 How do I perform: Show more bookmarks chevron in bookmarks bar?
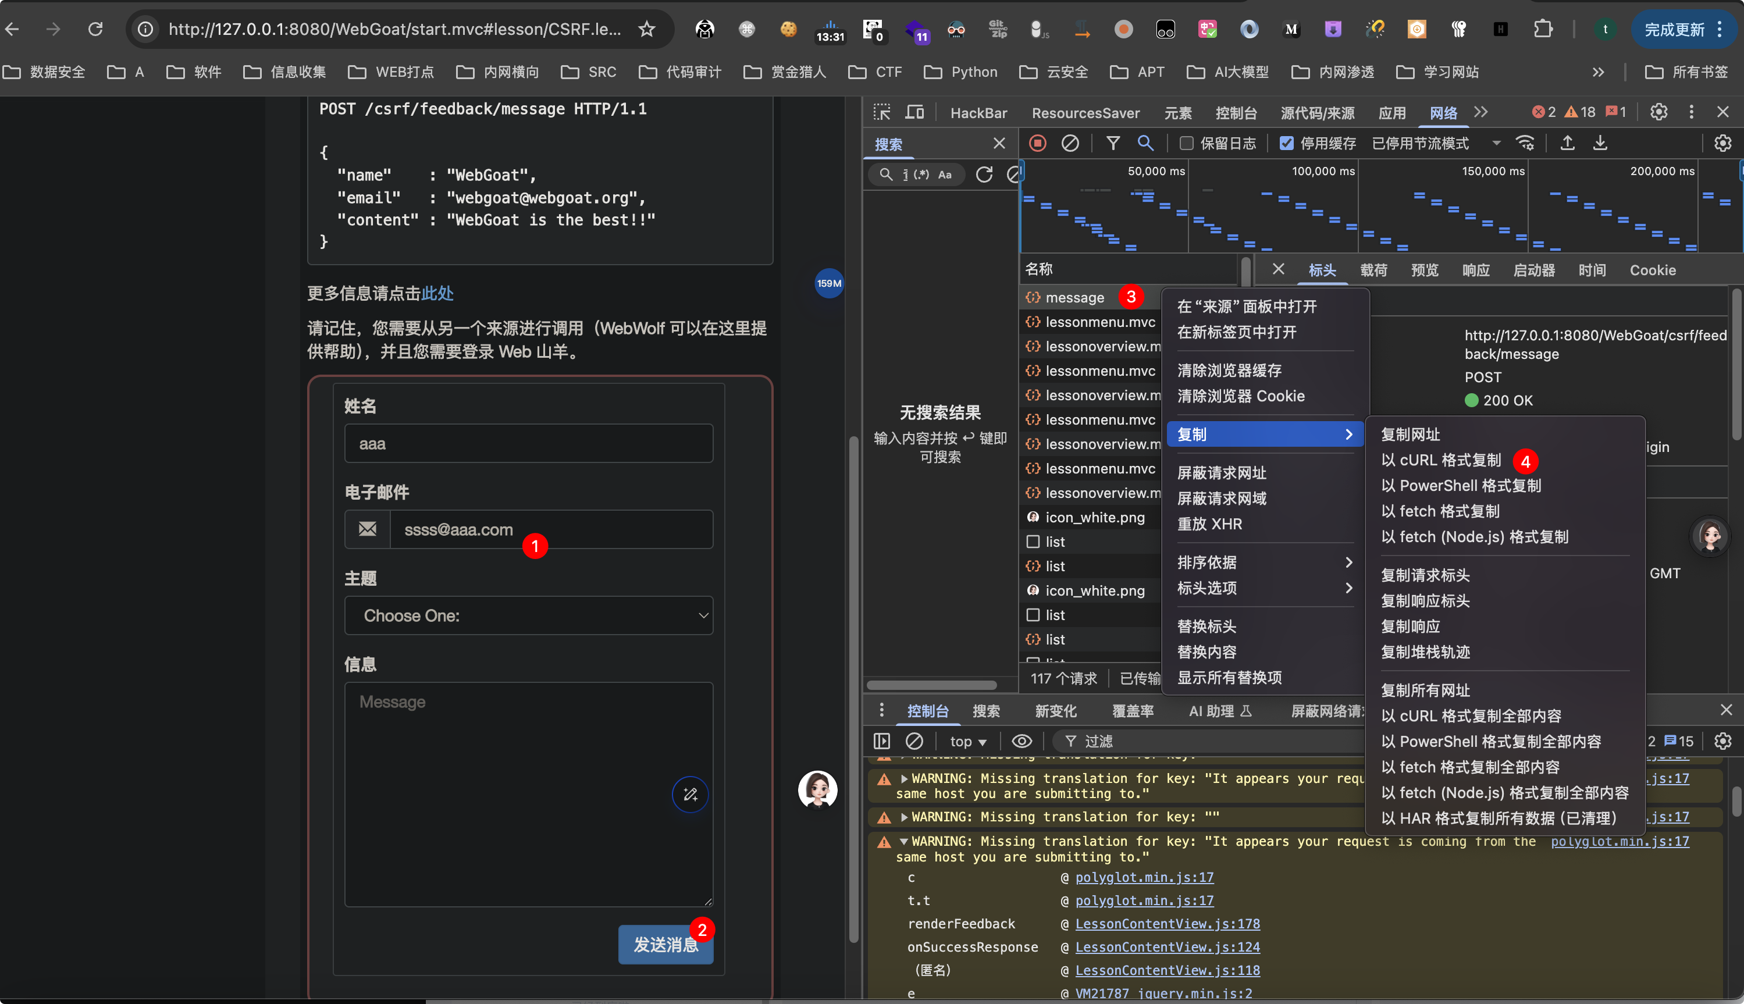click(1598, 72)
